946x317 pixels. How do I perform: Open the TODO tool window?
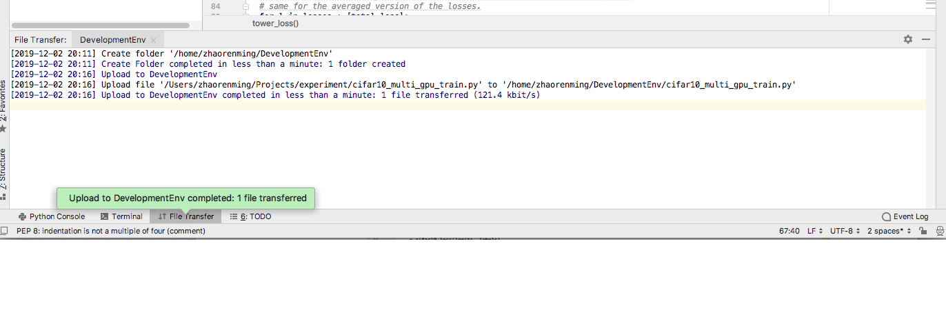point(250,216)
